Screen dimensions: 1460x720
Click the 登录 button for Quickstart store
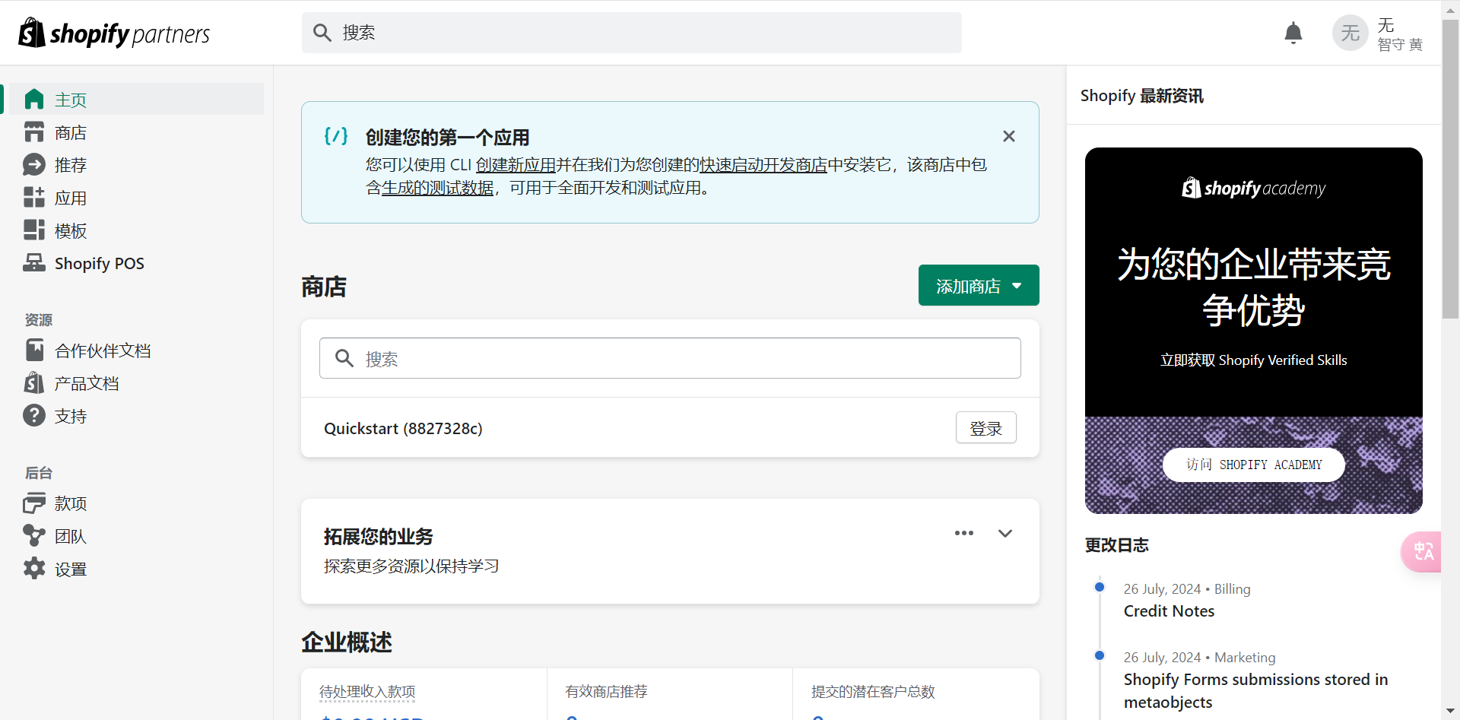(986, 428)
